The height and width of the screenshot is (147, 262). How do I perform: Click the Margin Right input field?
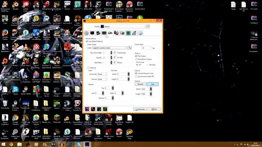coord(118,93)
